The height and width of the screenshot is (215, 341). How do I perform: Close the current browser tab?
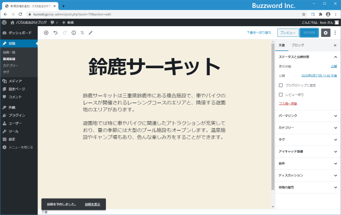[x=55, y=6]
